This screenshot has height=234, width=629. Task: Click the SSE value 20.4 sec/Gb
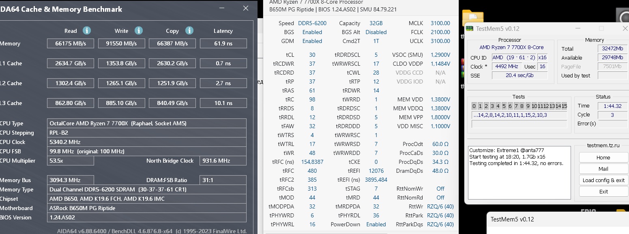[520, 75]
